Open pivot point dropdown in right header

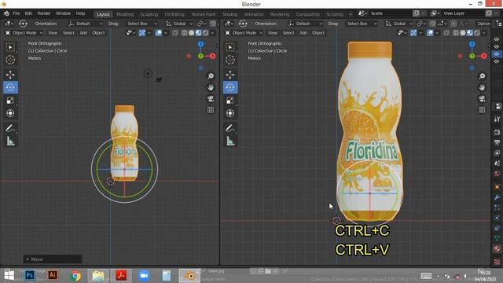[421, 24]
